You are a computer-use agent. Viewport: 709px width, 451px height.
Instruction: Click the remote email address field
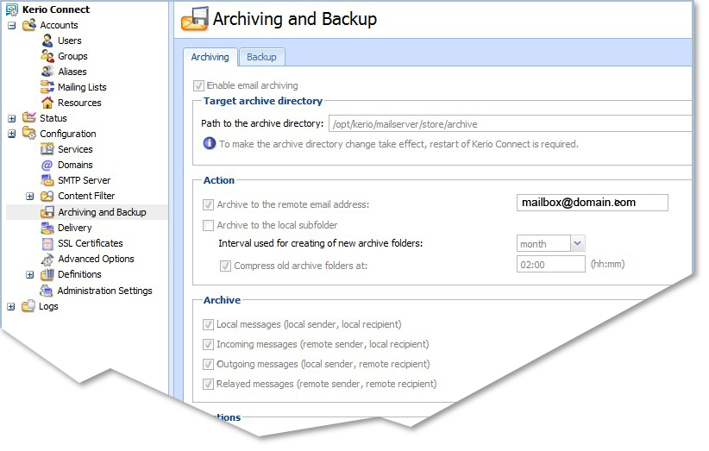tap(593, 203)
